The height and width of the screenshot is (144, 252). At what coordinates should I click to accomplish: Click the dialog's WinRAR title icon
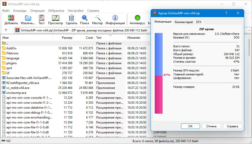click(x=155, y=13)
